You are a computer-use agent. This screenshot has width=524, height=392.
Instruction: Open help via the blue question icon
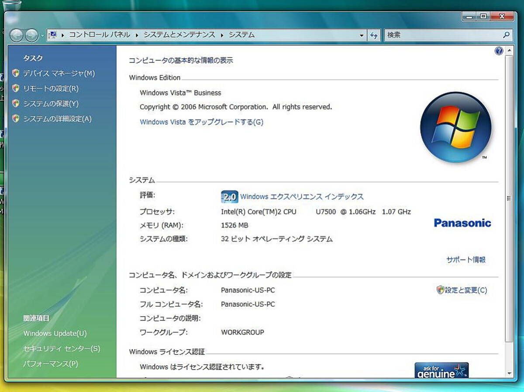point(499,51)
